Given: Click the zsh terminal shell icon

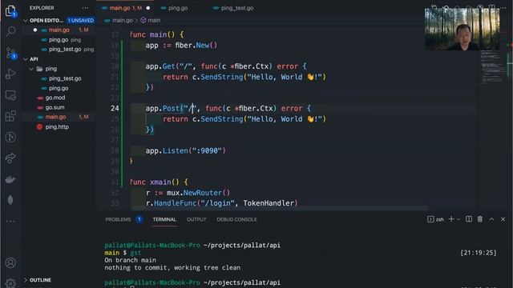Looking at the screenshot, I should 430,219.
